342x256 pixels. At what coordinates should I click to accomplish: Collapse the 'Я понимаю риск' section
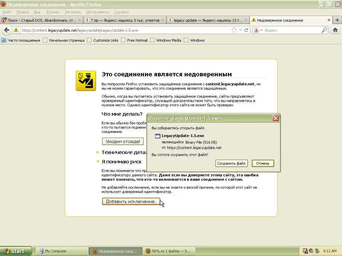[119, 162]
